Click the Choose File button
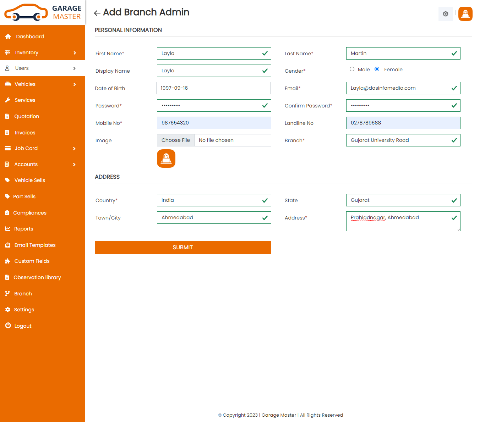The image size is (485, 422). tap(176, 140)
